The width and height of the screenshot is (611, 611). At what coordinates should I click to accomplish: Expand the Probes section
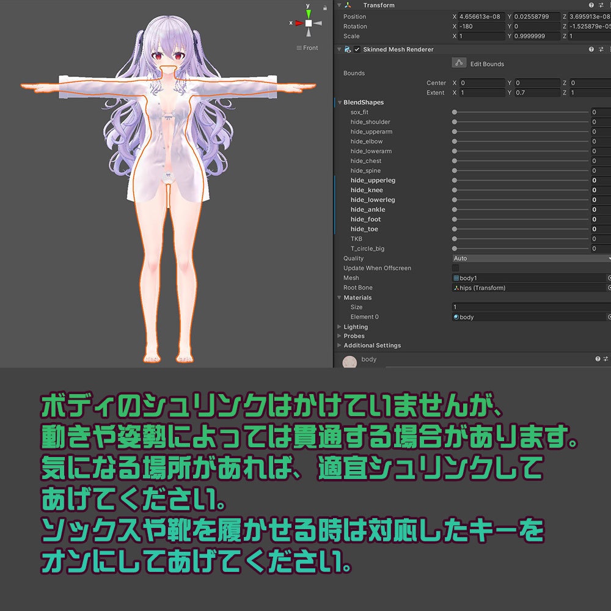pos(339,335)
